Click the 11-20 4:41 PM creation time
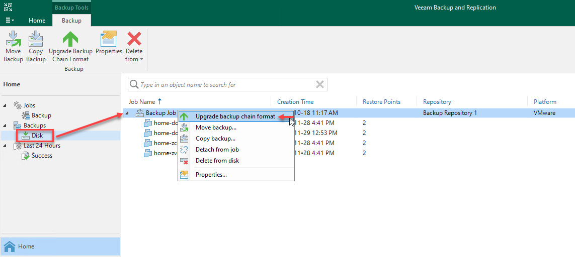This screenshot has width=575, height=257. [314, 153]
